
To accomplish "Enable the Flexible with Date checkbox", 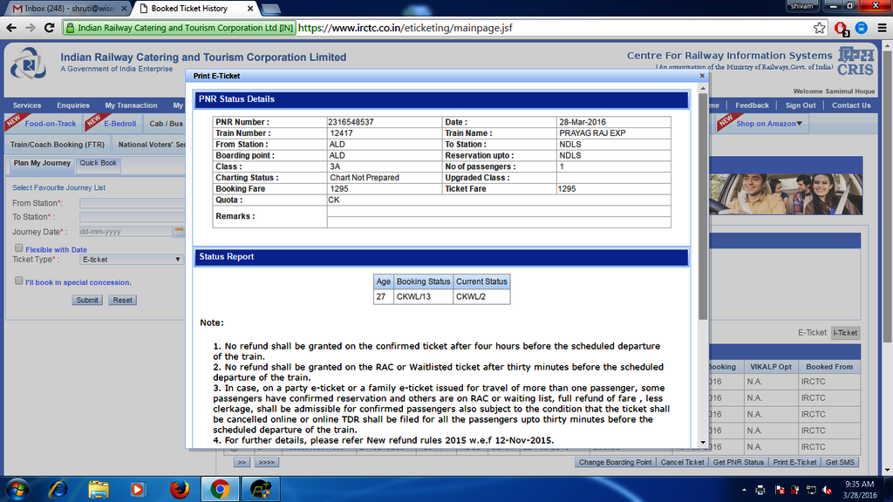I will click(x=19, y=248).
